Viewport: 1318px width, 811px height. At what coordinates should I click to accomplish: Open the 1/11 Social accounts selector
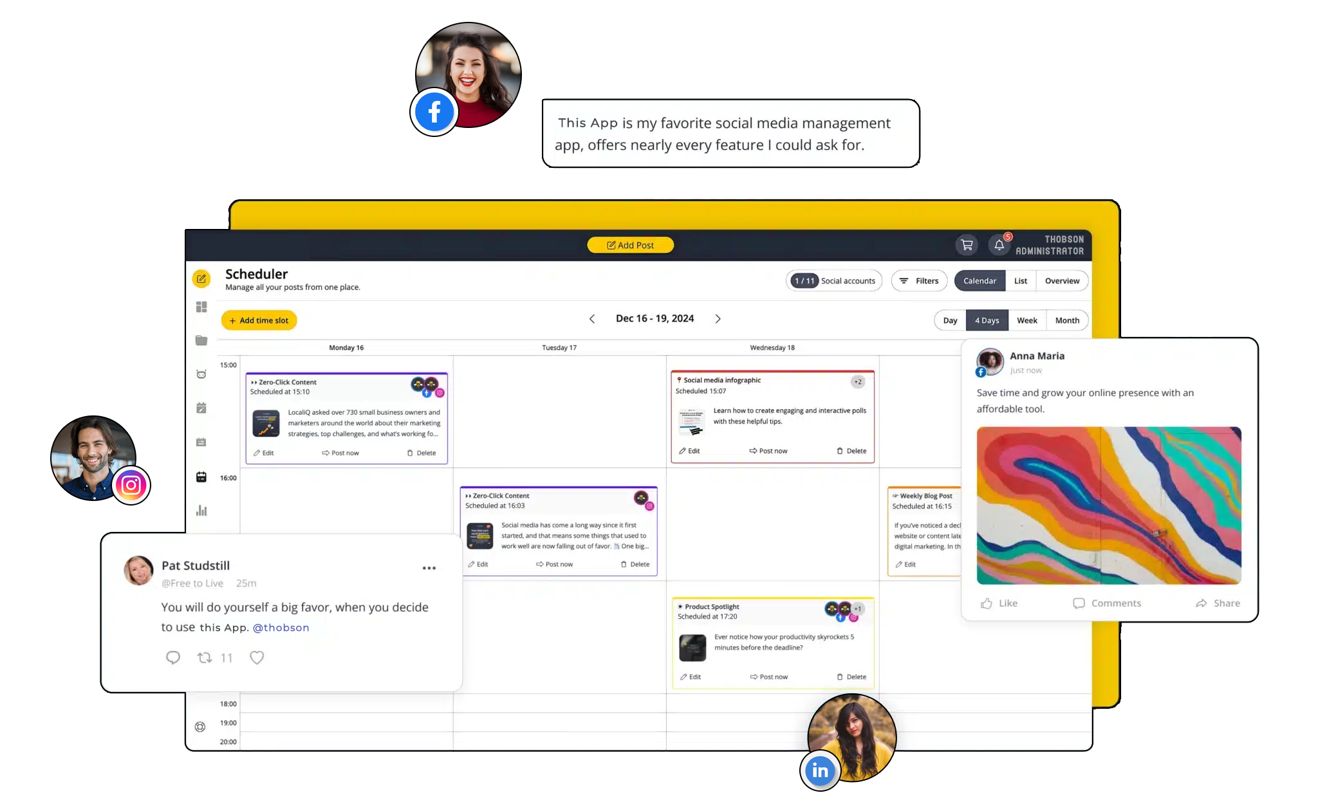[834, 281]
